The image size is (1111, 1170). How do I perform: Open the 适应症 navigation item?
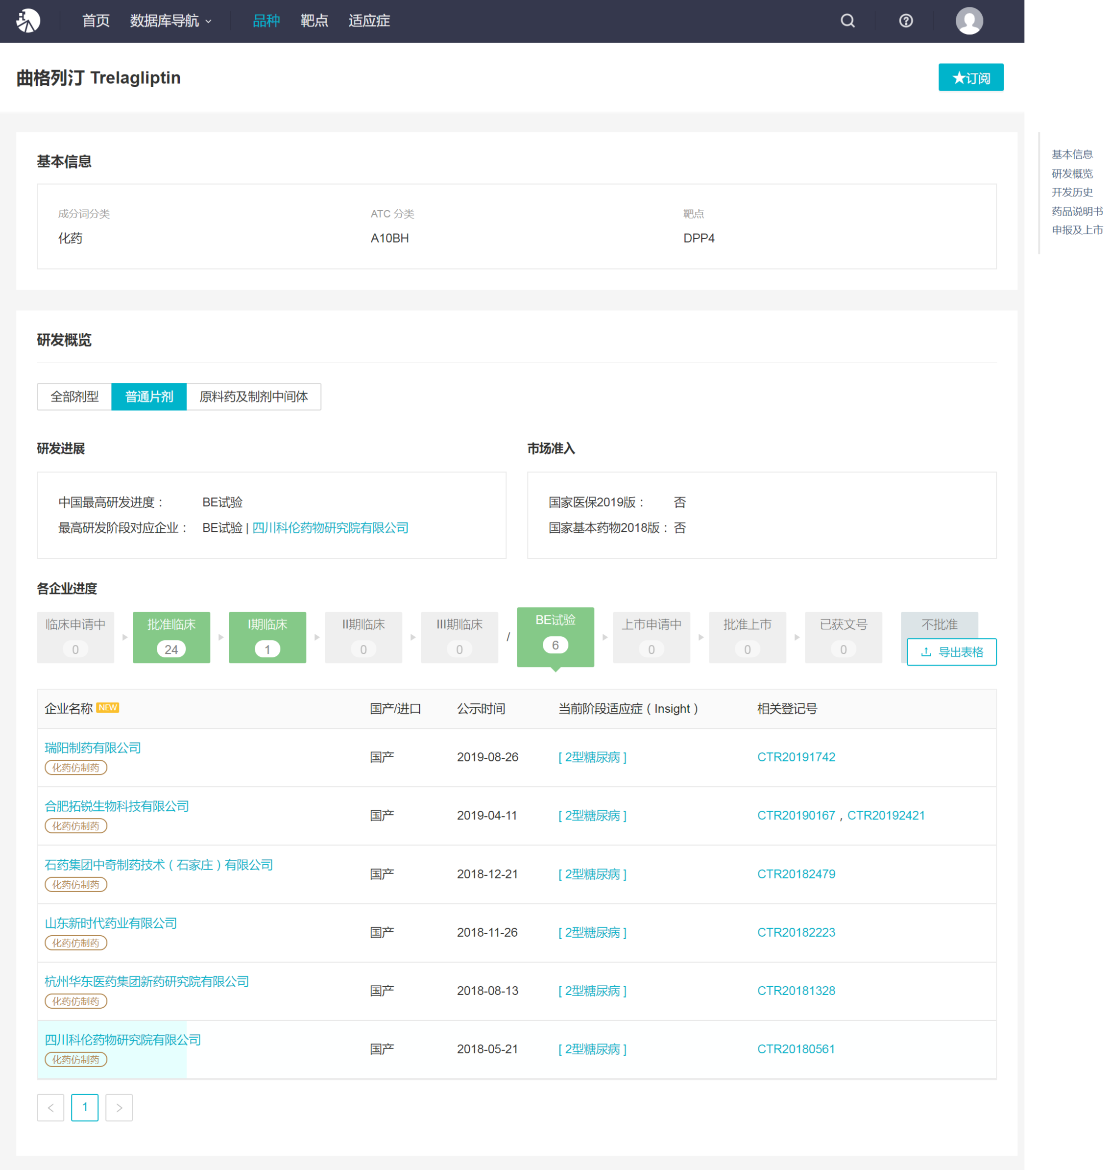coord(369,21)
